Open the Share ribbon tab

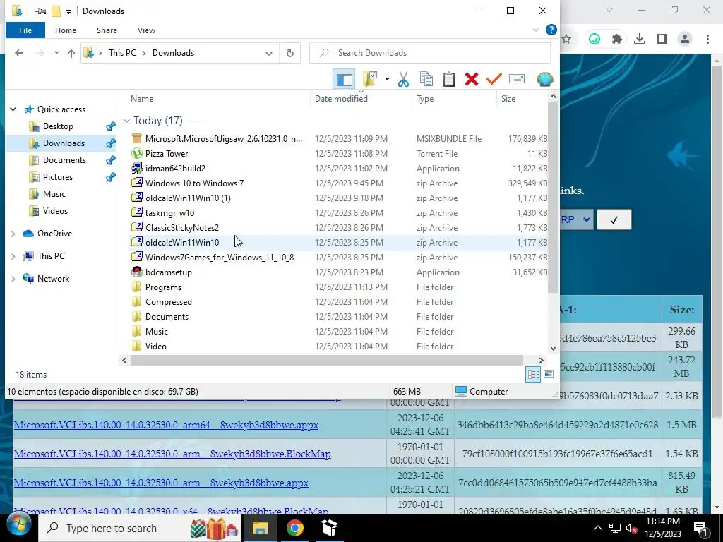pyautogui.click(x=107, y=30)
